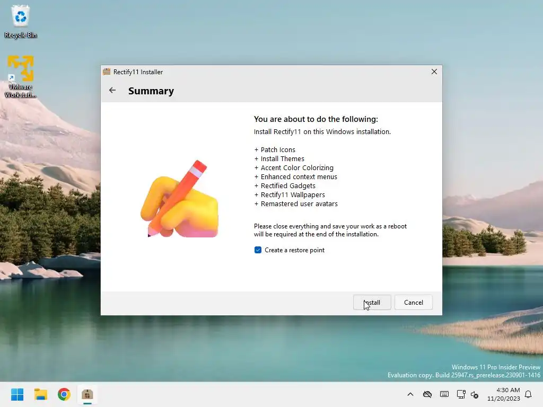Viewport: 543px width, 407px height.
Task: Click the cloud sync-off tray icon
Action: click(427, 394)
